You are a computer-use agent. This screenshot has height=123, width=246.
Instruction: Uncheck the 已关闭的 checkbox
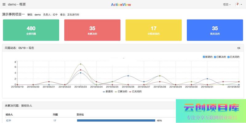click(228, 57)
